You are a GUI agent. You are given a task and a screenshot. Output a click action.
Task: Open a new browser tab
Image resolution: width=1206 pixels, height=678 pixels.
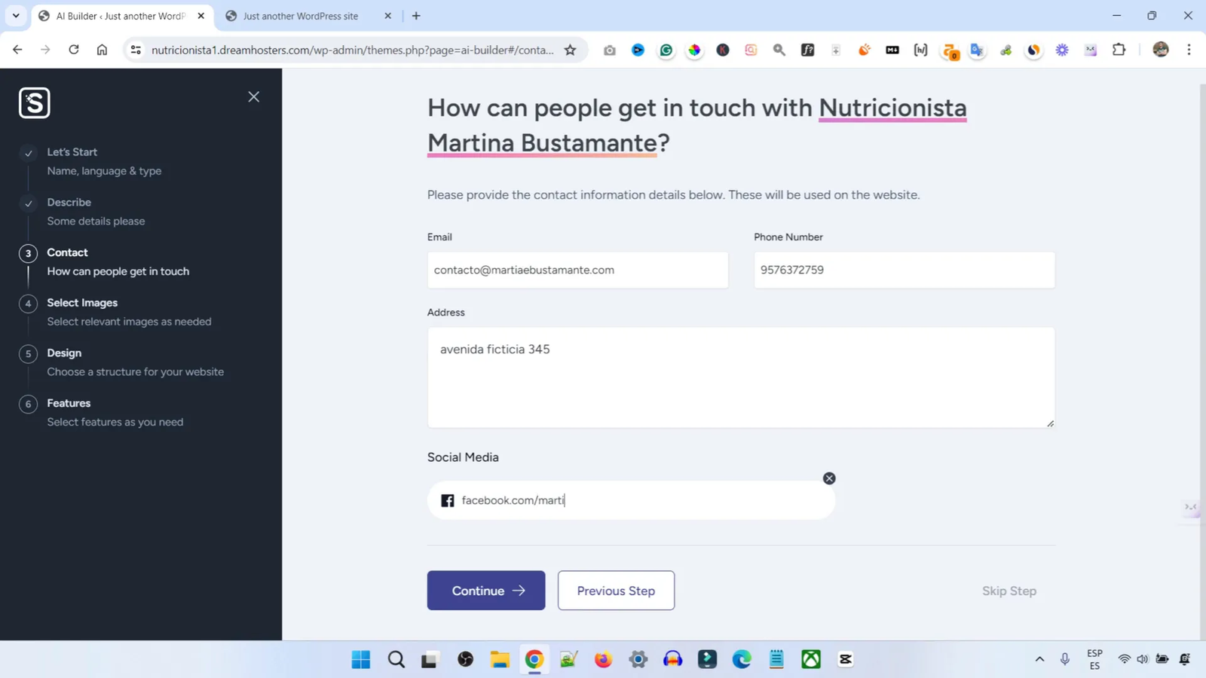[x=416, y=16]
